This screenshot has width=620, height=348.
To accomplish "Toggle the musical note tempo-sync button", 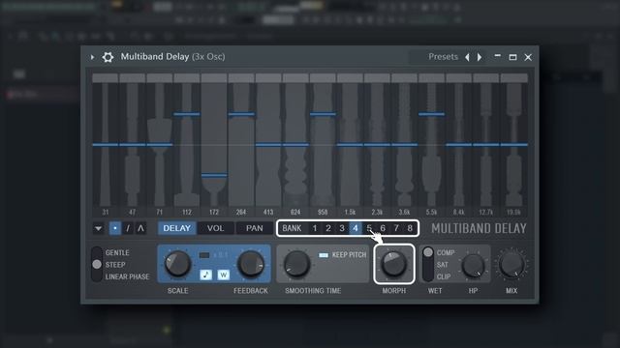I will pos(205,275).
